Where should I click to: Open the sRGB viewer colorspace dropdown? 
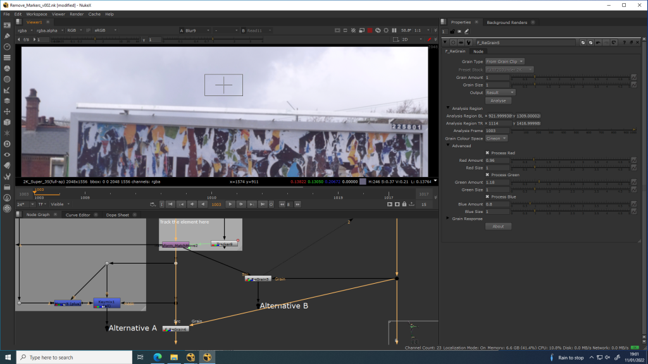tap(106, 30)
